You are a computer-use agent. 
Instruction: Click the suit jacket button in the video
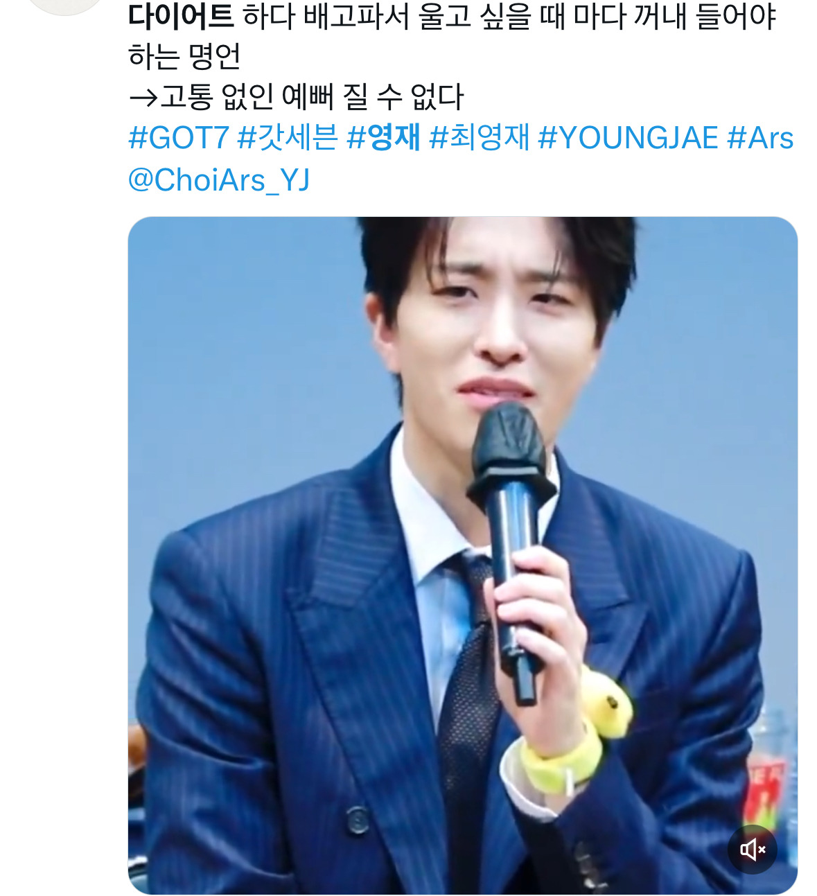click(358, 820)
